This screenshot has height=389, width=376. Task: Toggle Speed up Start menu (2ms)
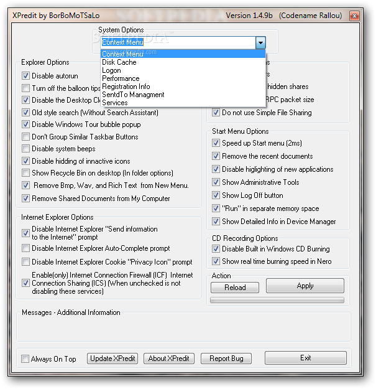coord(216,143)
